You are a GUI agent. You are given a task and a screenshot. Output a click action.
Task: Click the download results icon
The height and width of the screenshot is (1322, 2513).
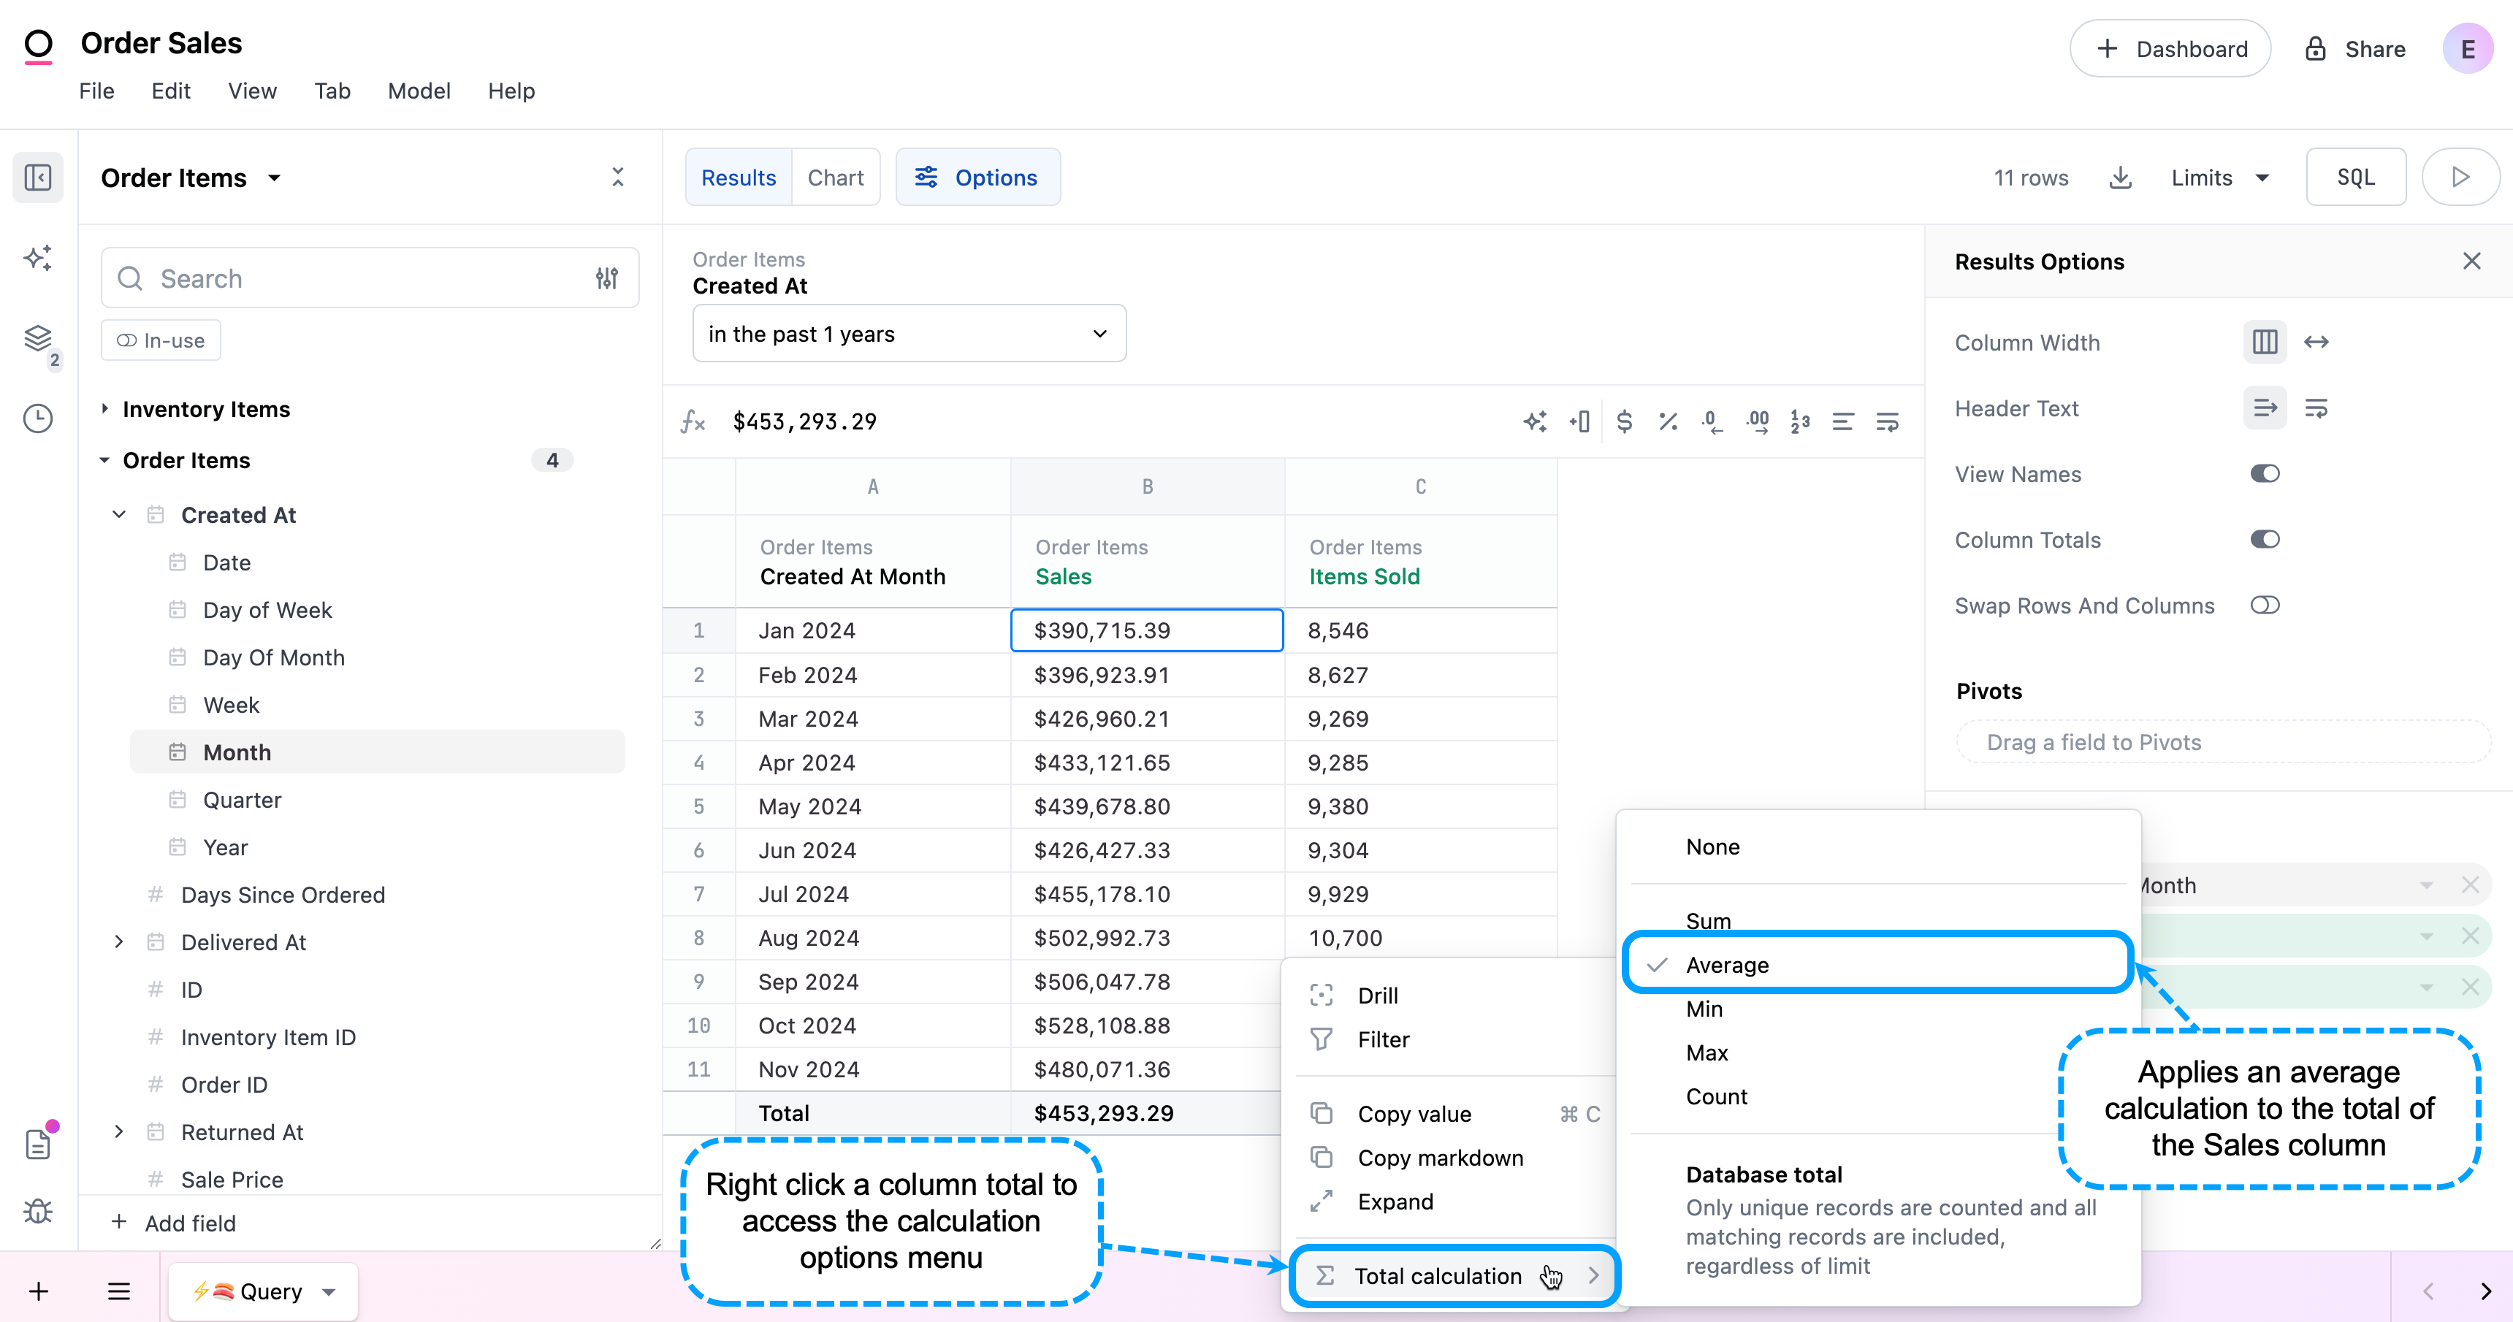[2120, 177]
